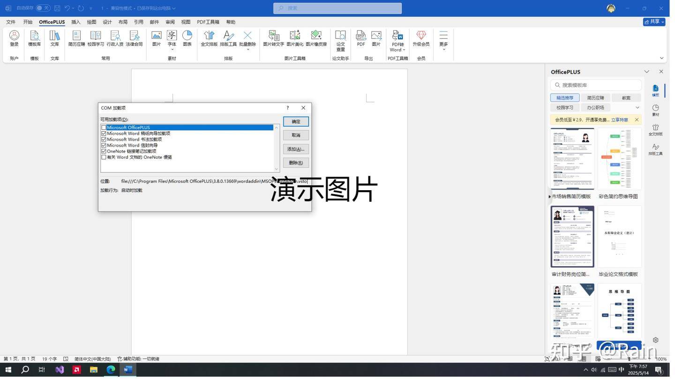Image resolution: width=675 pixels, height=379 pixels.
Task: Uncheck the OneNote 链接笔记加载项 checkbox
Action: [104, 151]
